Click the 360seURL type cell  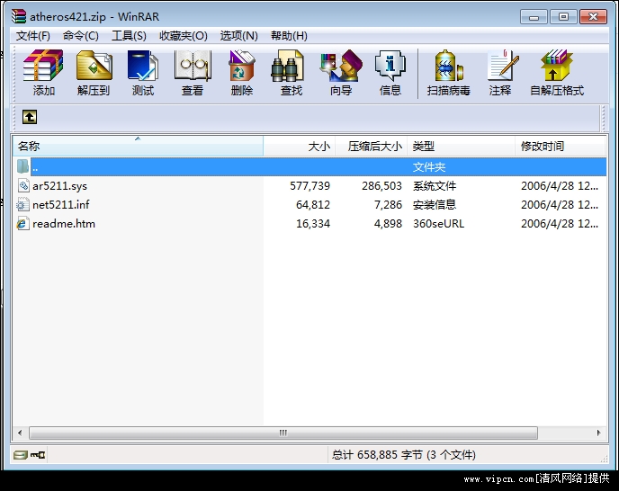(x=438, y=223)
